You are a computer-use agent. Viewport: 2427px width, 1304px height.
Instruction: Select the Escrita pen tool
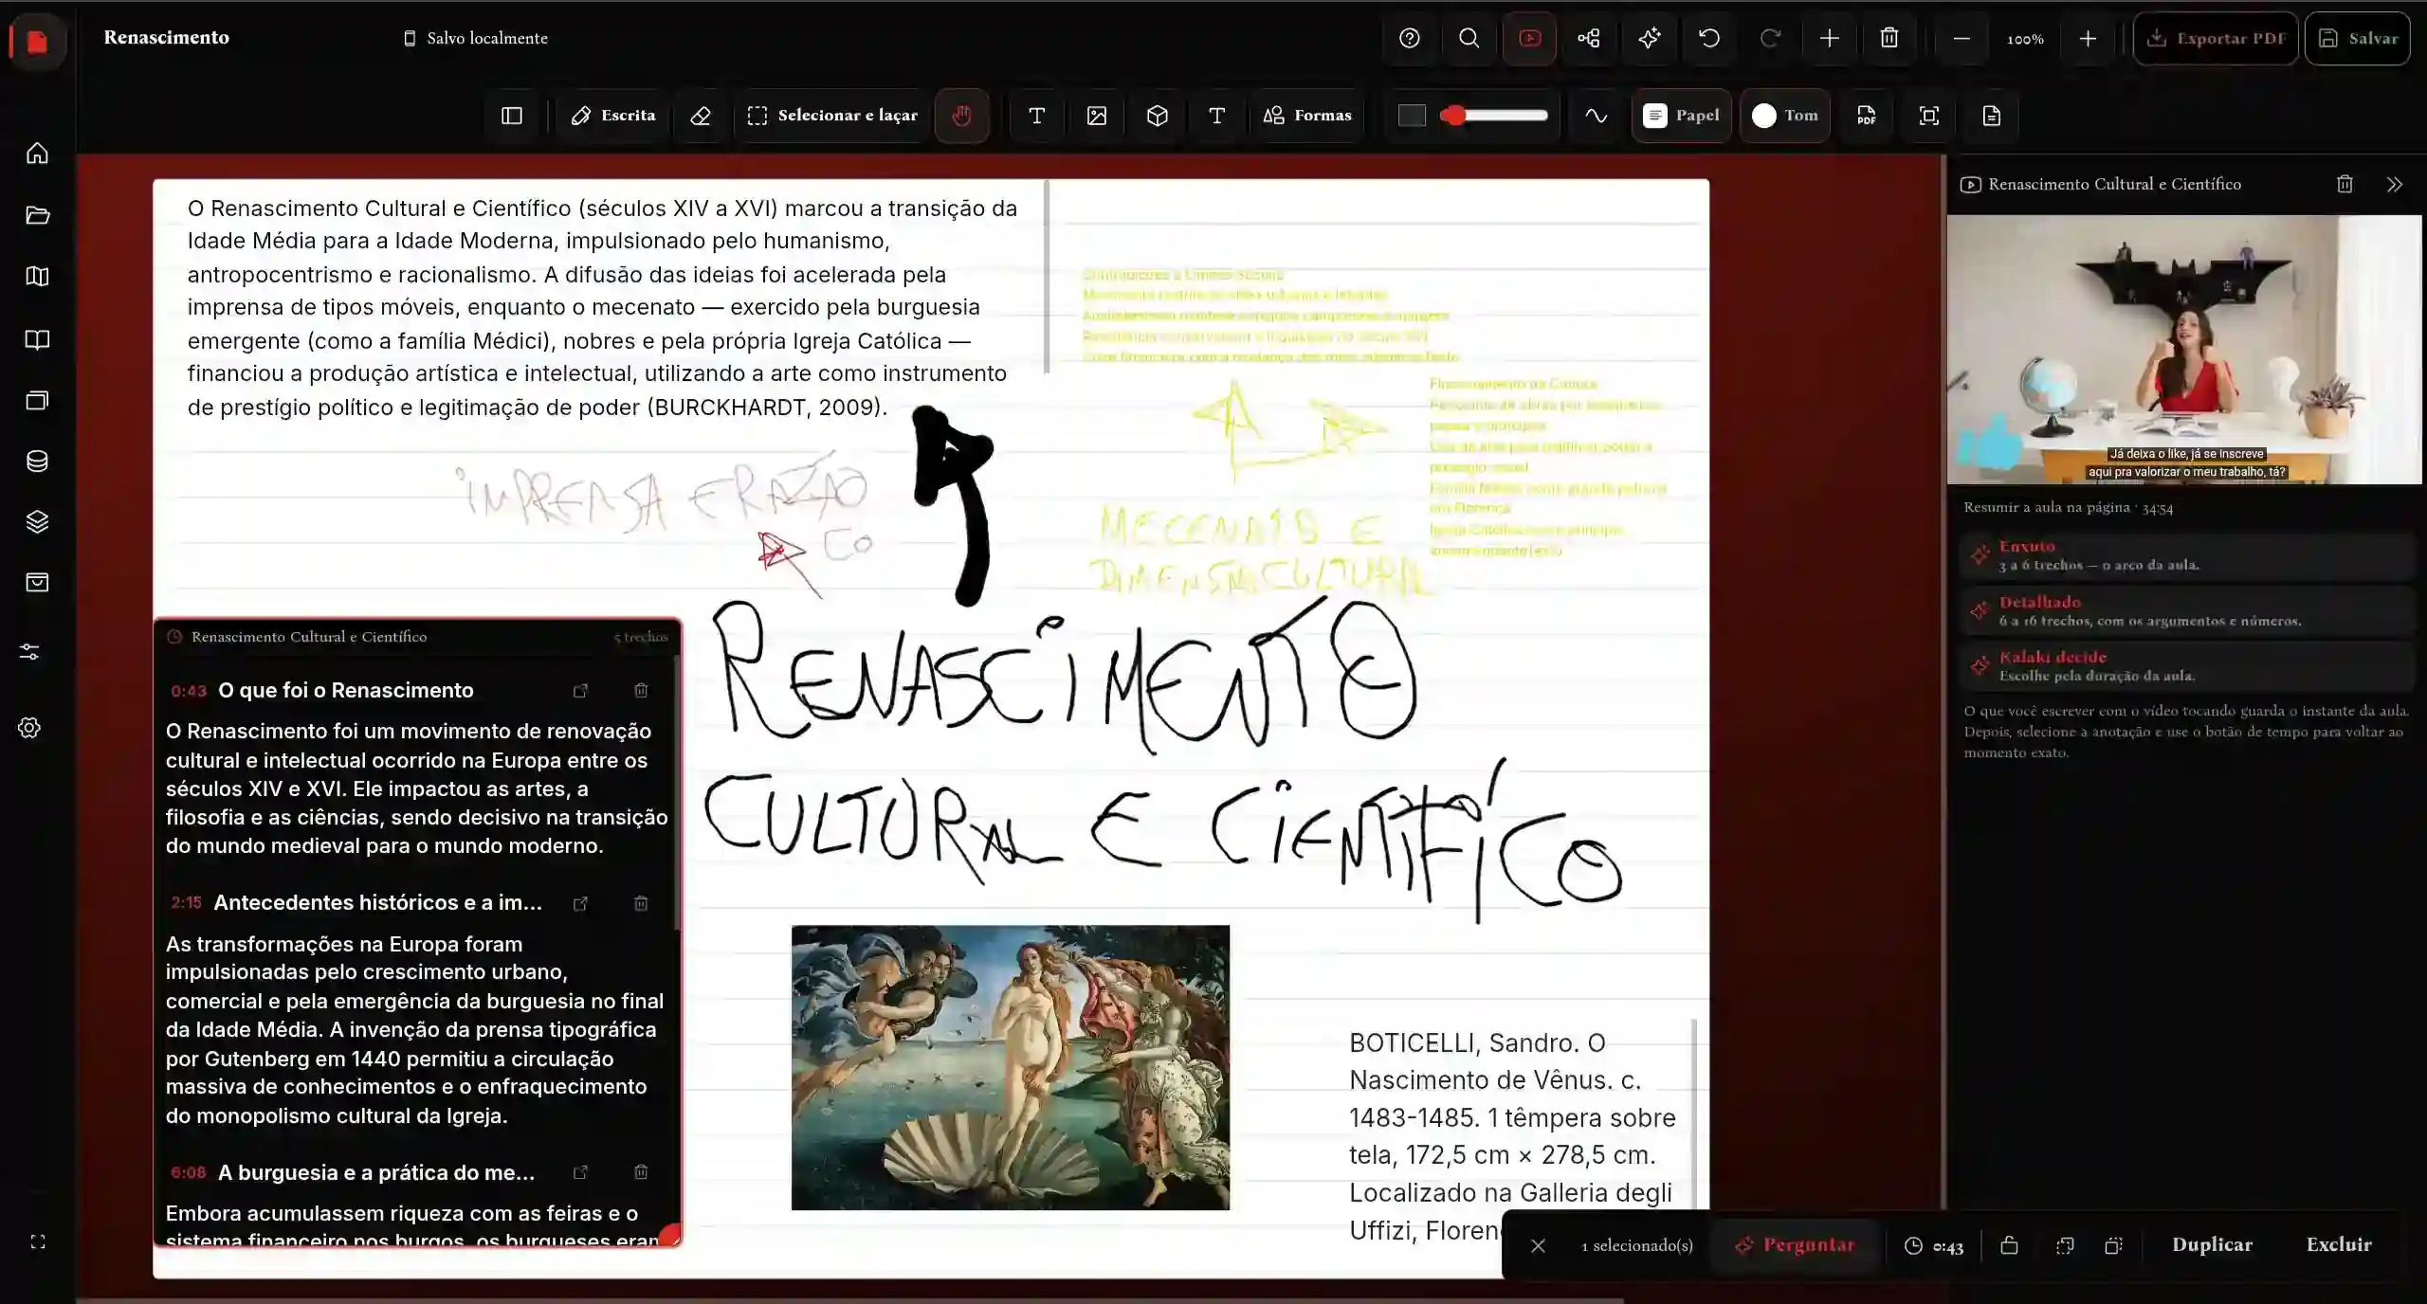613,116
